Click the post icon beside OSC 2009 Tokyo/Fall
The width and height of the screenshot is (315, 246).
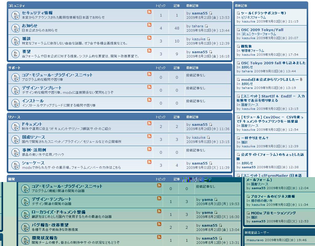click(238, 30)
